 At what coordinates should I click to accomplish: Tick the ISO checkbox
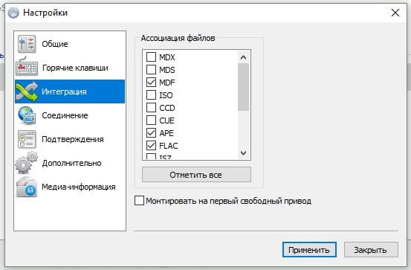(151, 95)
